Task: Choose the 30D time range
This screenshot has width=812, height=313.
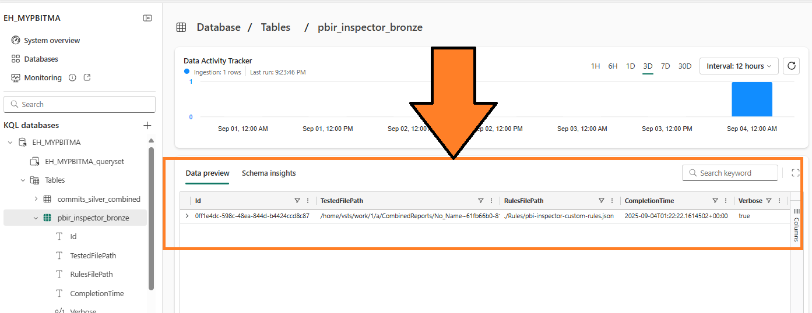Action: (x=684, y=66)
